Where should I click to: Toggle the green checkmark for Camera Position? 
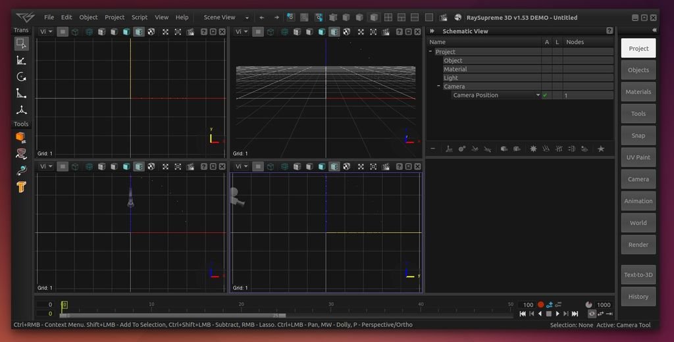pos(545,95)
